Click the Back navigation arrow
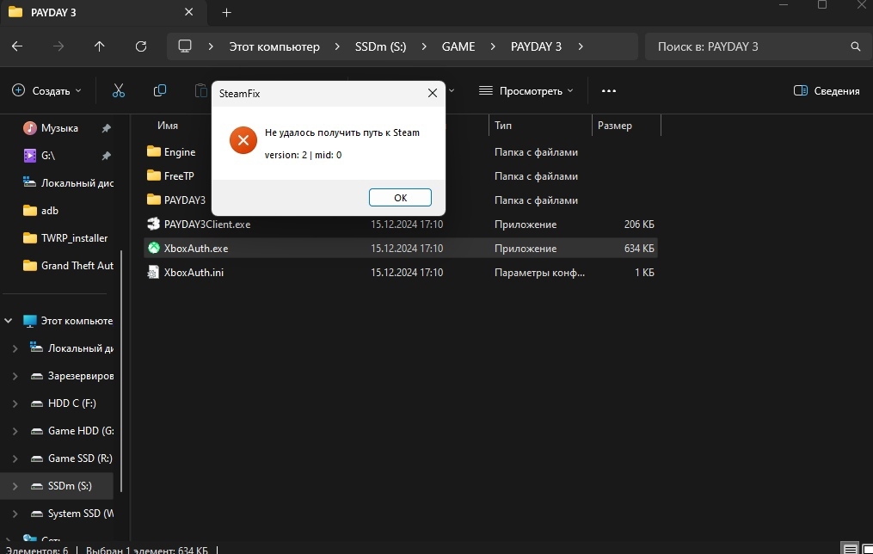This screenshot has width=873, height=554. click(17, 46)
